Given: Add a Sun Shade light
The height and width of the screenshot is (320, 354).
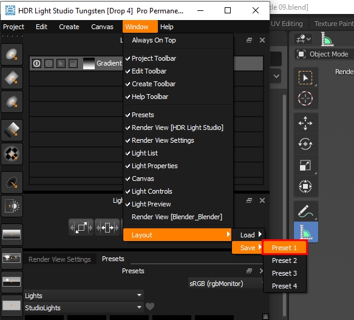Looking at the screenshot, I should pos(12,206).
